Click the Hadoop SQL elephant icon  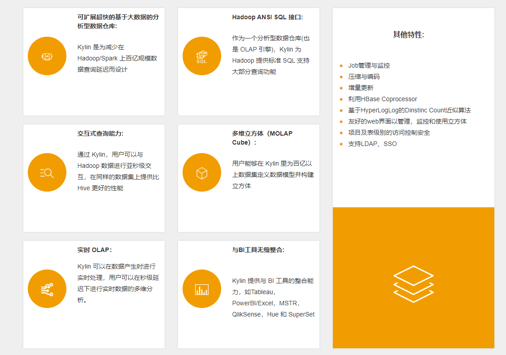(202, 56)
